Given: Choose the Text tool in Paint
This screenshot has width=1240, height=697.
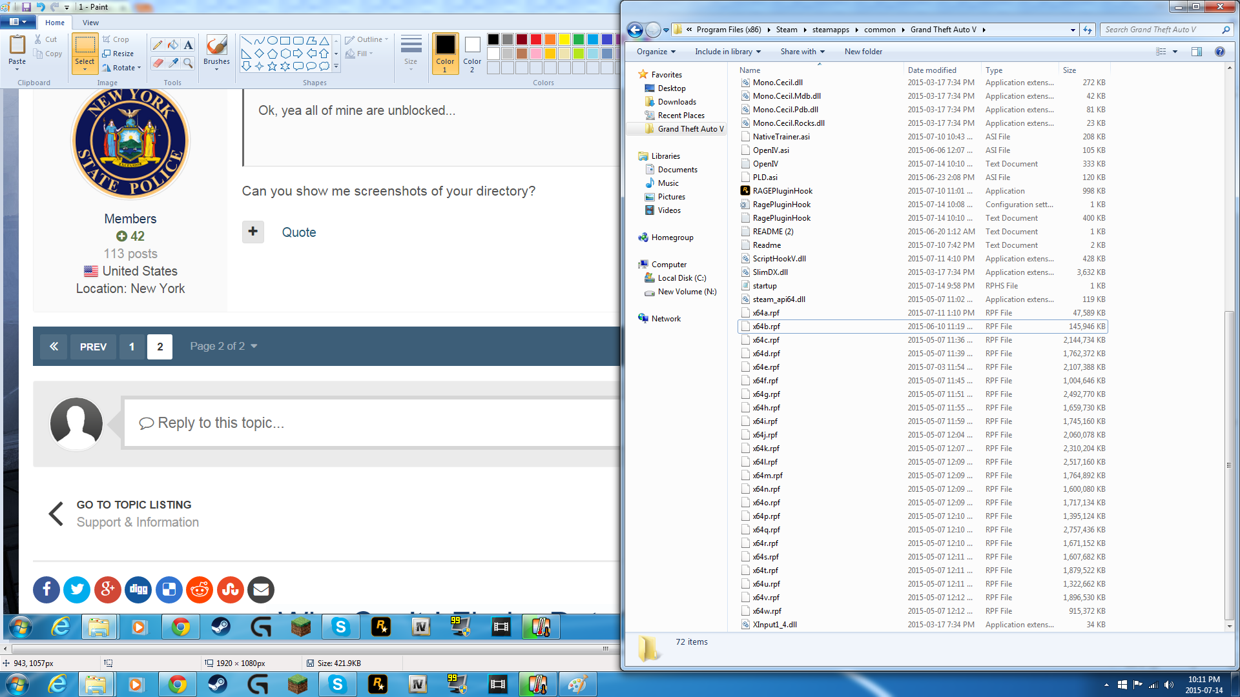Looking at the screenshot, I should (188, 45).
